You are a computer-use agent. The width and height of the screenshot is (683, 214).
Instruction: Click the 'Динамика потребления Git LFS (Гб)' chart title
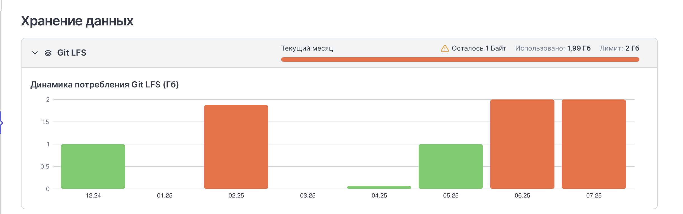coord(105,84)
